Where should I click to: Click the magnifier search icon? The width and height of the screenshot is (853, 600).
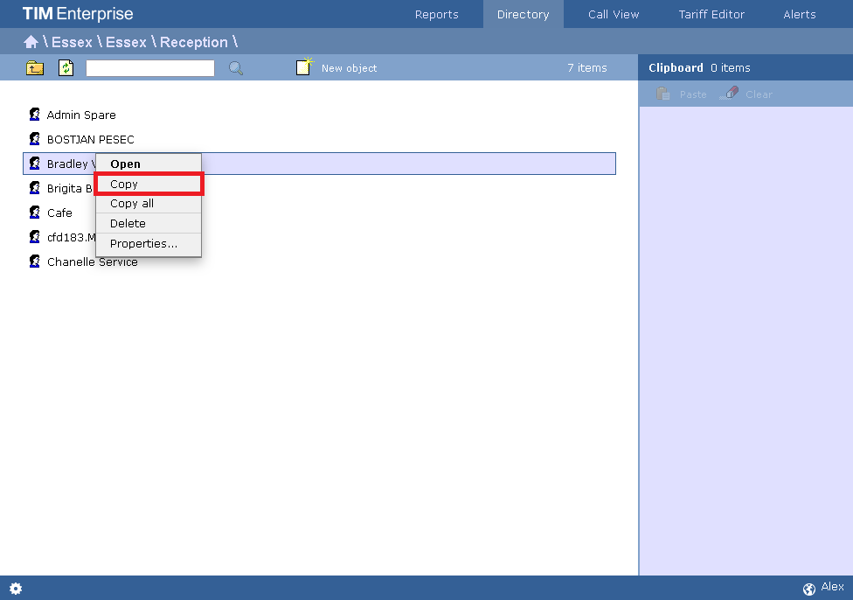tap(236, 68)
